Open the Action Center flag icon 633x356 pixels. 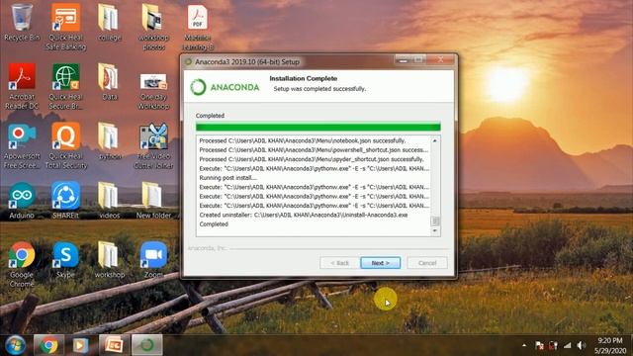(x=539, y=345)
